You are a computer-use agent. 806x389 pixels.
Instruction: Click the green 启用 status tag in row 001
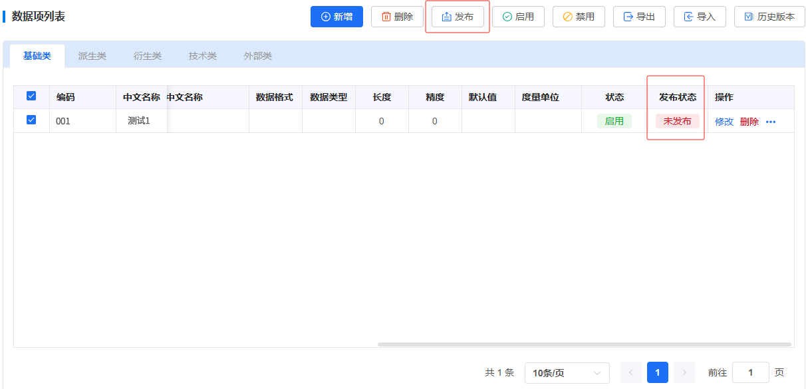pos(614,121)
